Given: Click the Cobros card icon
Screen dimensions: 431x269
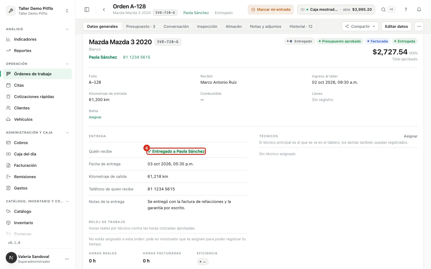Looking at the screenshot, I should (x=8, y=143).
